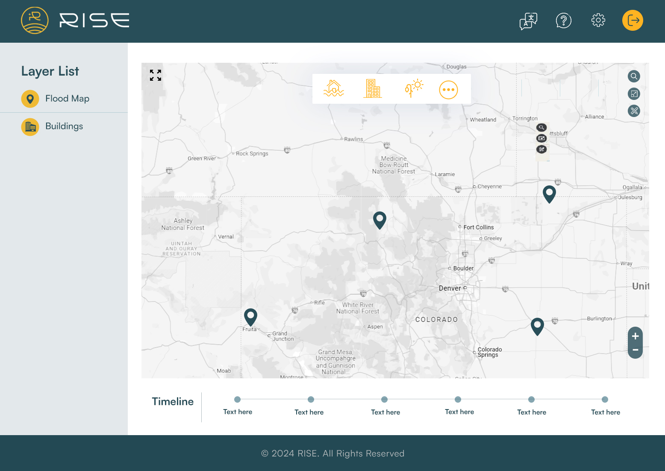The image size is (665, 471).
Task: Open the more options ellipsis menu
Action: 448,90
